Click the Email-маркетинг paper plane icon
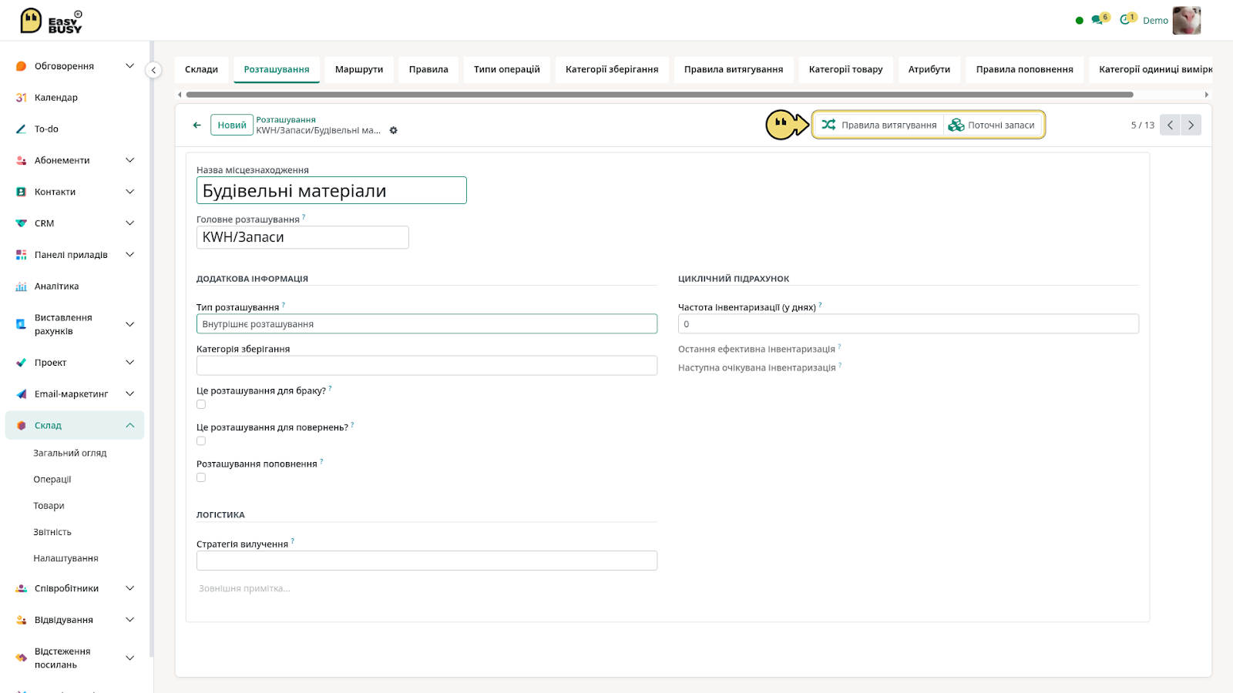 coord(22,394)
